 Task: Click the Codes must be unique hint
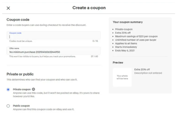point(21,41)
